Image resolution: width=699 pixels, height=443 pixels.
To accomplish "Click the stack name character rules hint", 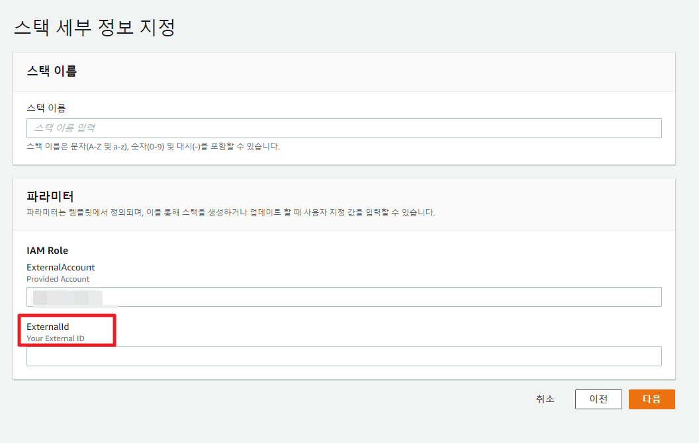I will tap(153, 147).
